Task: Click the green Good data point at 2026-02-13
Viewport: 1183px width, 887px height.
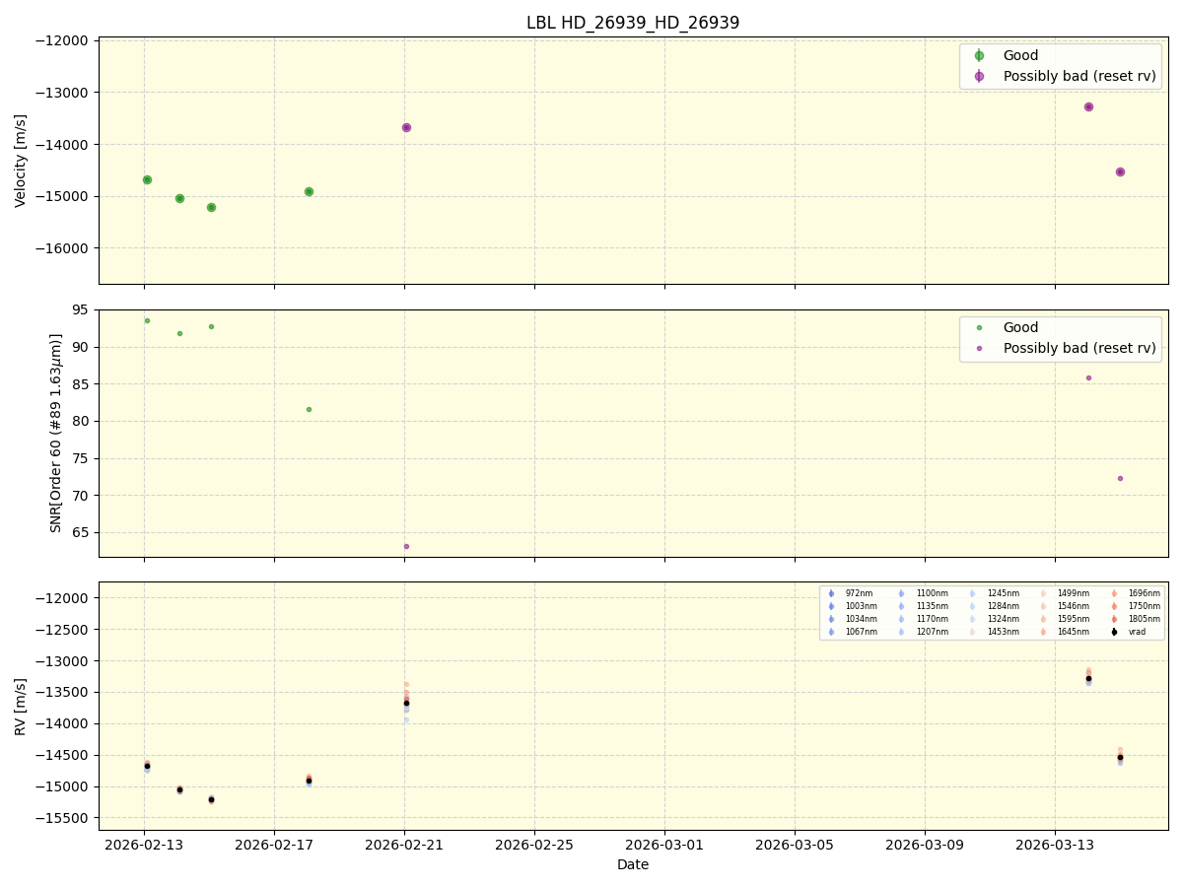Action: click(x=146, y=178)
